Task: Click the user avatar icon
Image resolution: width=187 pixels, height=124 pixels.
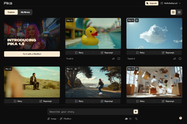Action: point(162,3)
